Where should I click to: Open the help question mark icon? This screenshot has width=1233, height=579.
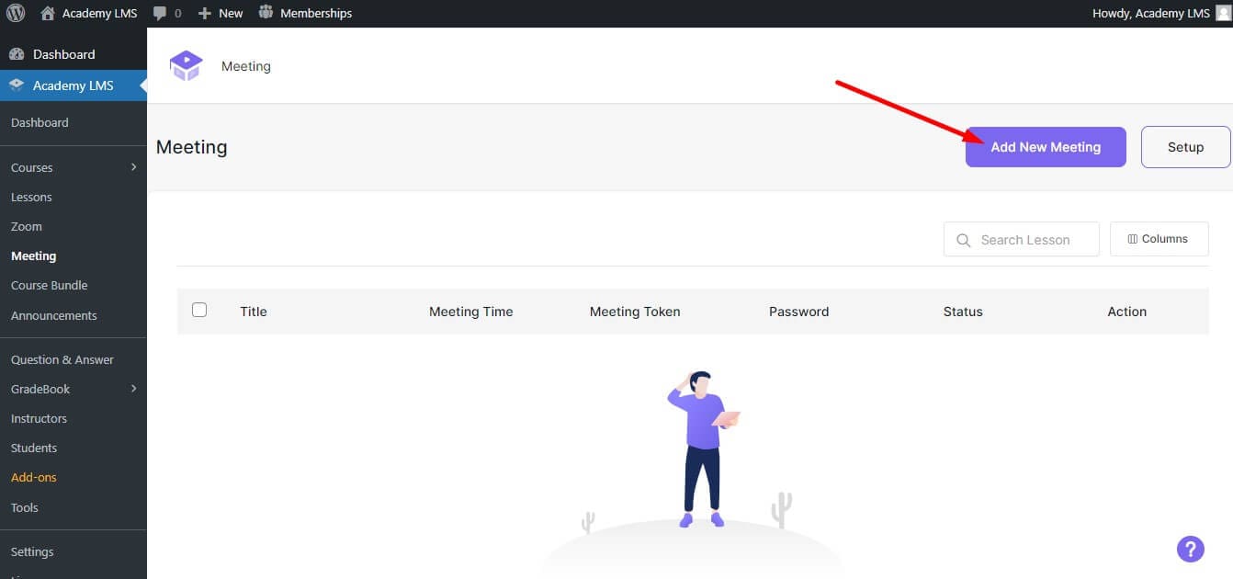pyautogui.click(x=1191, y=549)
